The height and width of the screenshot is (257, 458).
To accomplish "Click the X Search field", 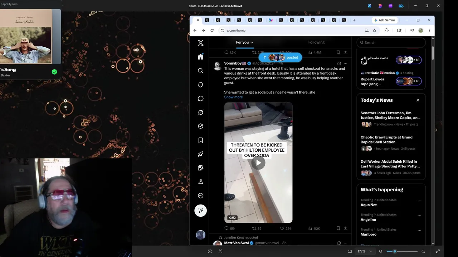I will coord(391,42).
